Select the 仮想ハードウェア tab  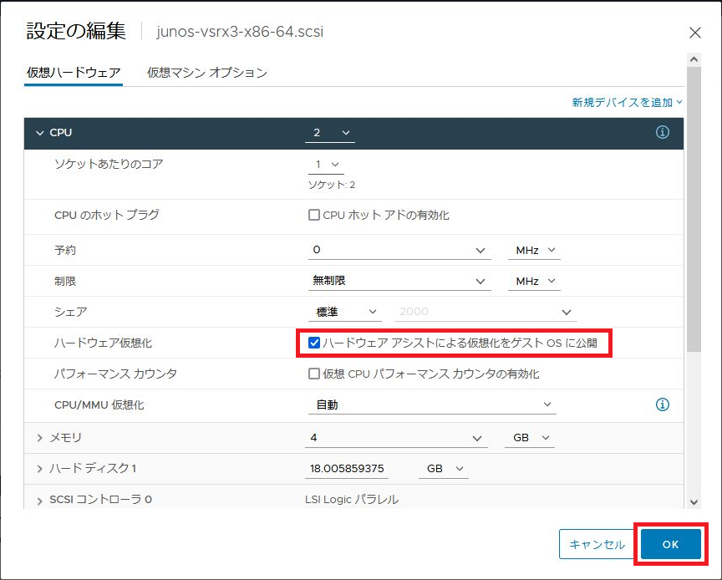point(74,73)
